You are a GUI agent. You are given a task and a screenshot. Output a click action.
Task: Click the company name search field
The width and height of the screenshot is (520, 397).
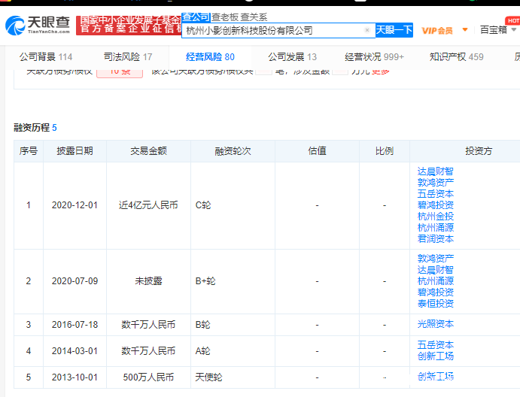coord(272,31)
